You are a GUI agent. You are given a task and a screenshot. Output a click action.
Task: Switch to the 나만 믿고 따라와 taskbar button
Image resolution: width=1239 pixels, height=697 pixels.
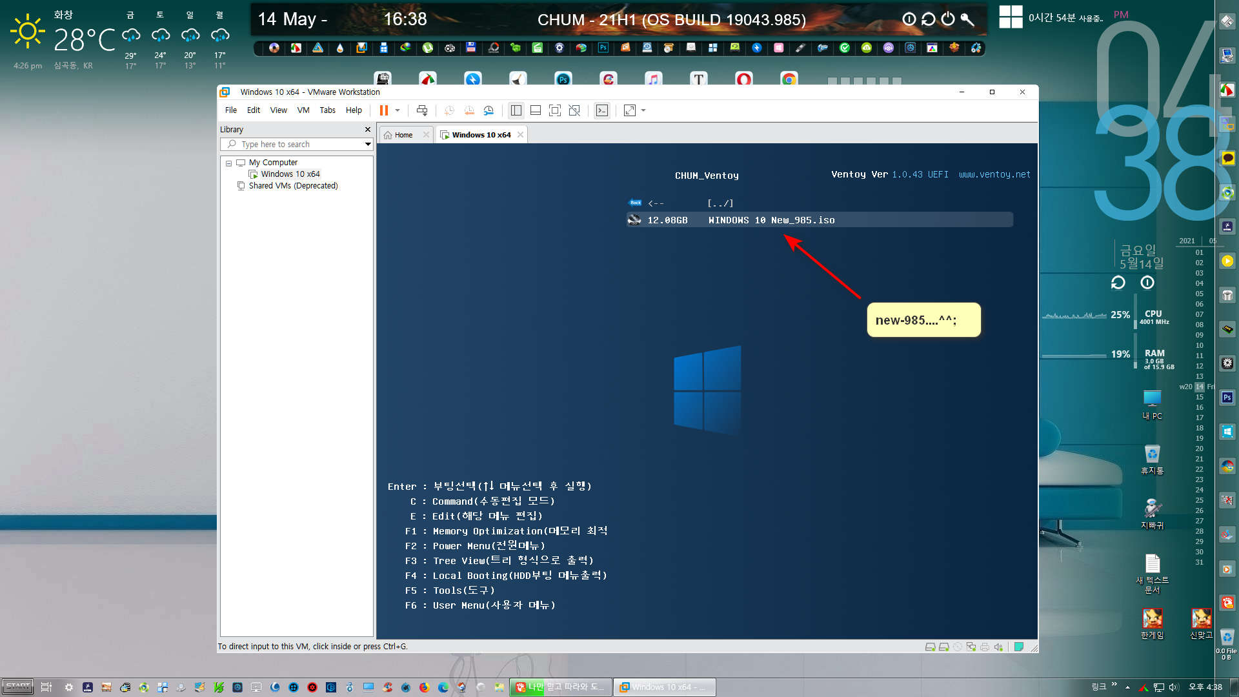[561, 687]
